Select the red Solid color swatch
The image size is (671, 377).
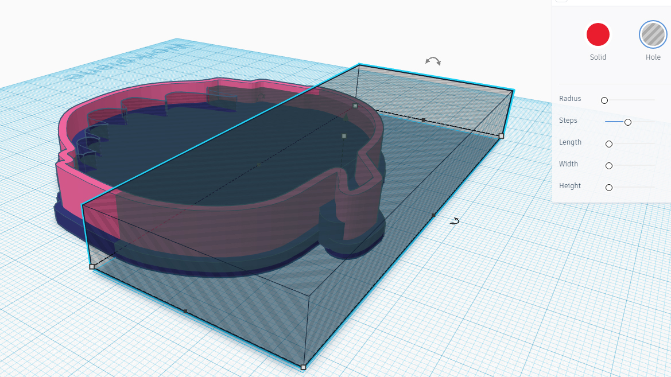point(598,34)
